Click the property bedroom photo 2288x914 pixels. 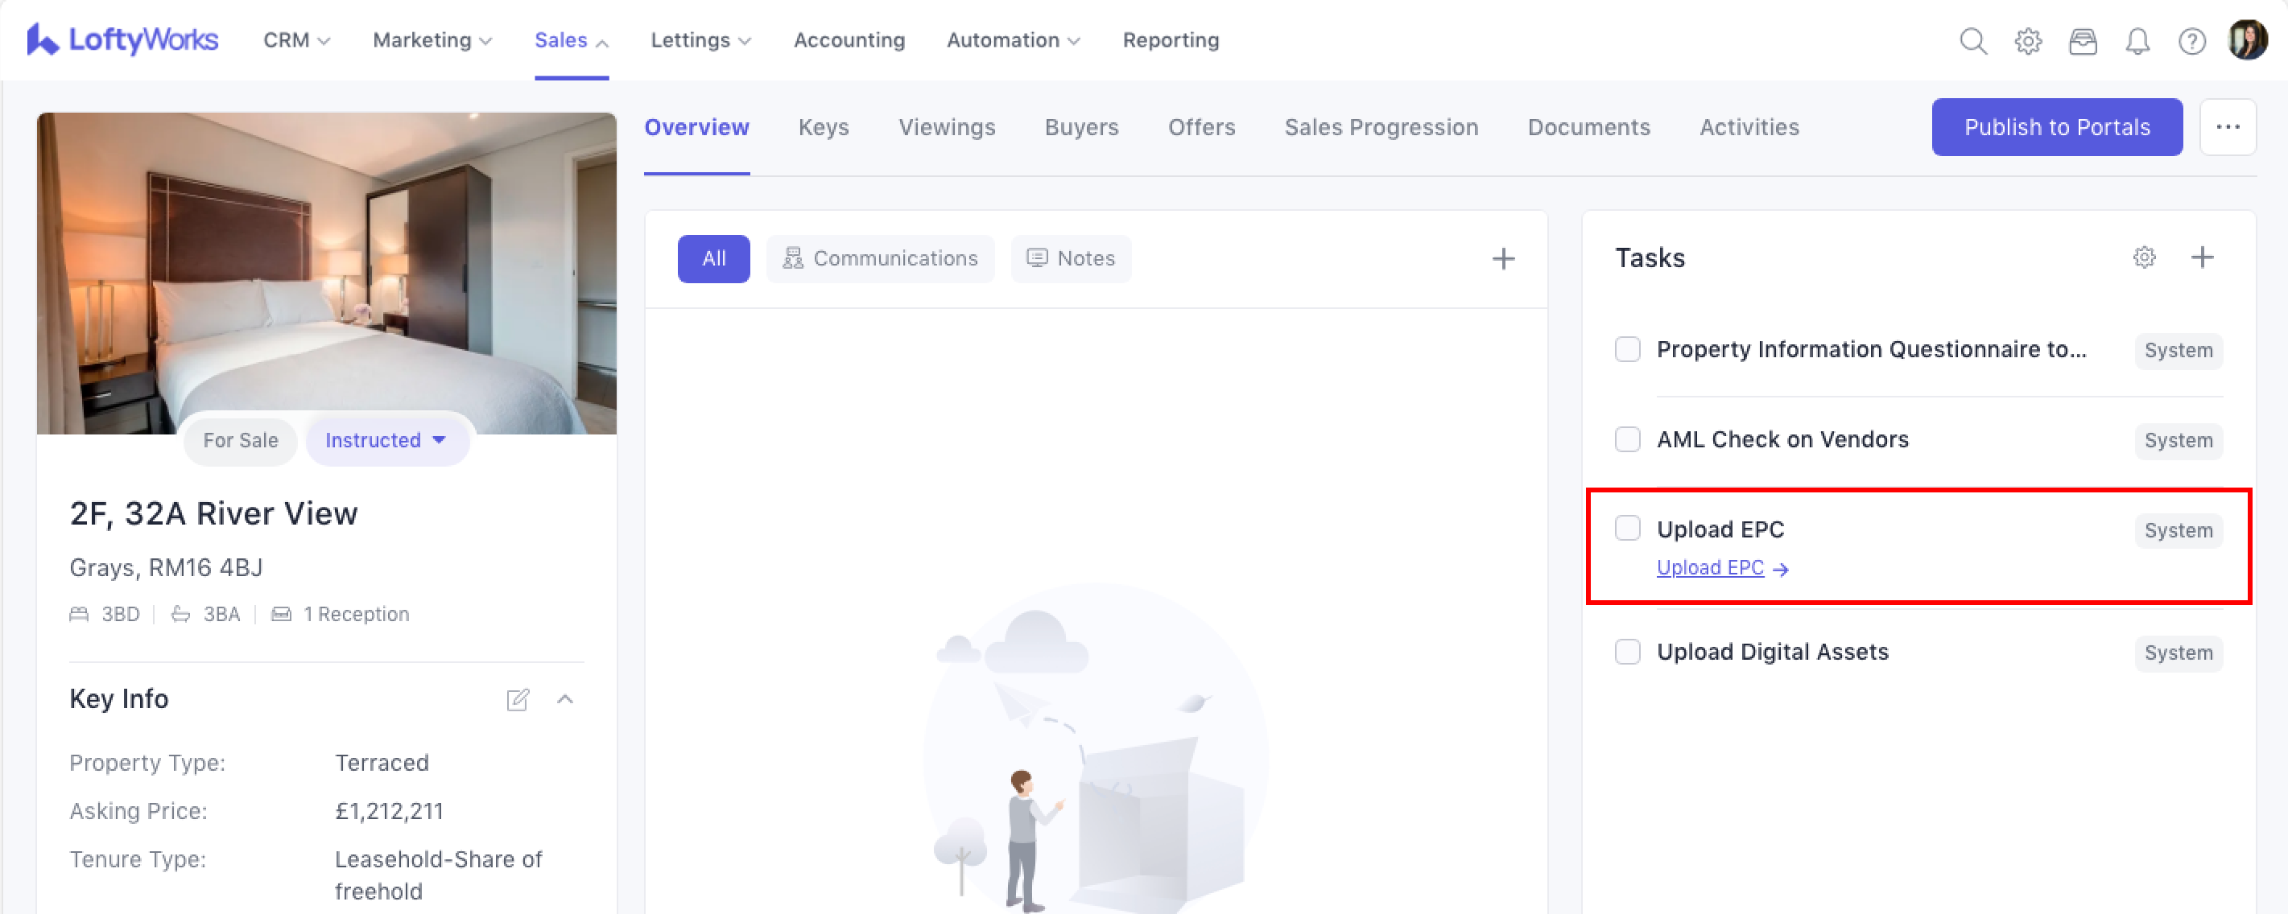pos(326,266)
